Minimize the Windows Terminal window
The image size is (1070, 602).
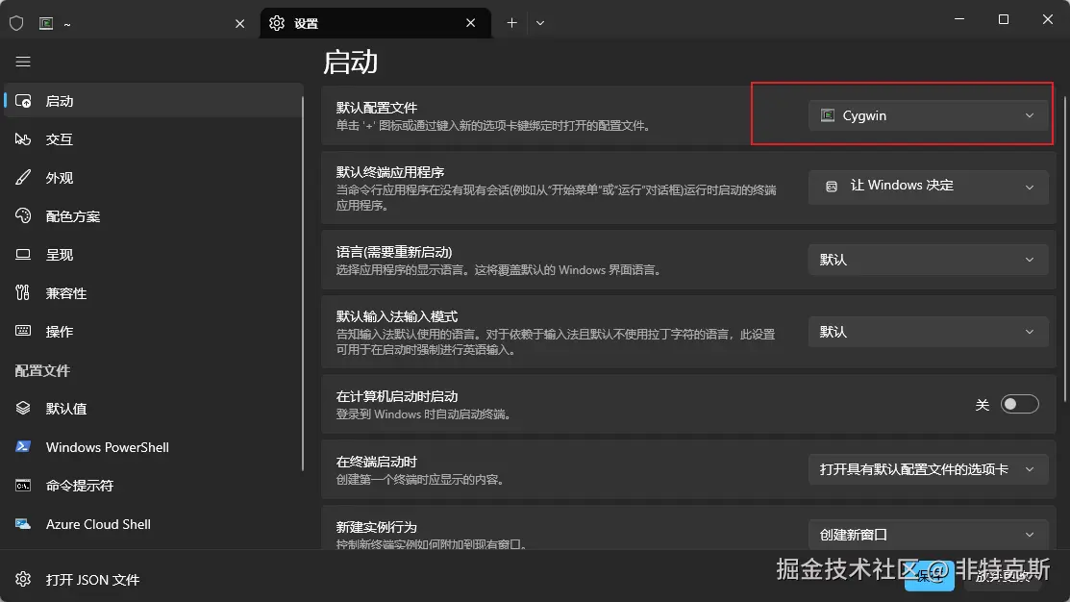(959, 19)
